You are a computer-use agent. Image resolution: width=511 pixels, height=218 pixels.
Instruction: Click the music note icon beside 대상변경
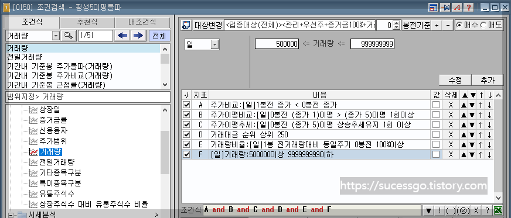[x=186, y=25]
